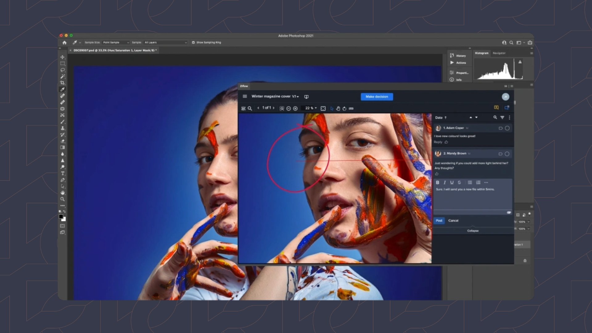
Task: Select the Brush tool
Action: pyautogui.click(x=63, y=122)
